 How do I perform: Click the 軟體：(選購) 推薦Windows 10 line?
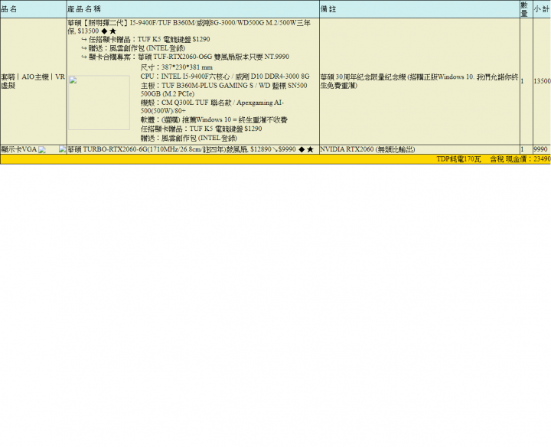(214, 120)
